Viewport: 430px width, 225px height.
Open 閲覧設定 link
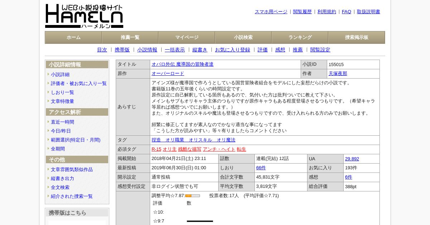coord(320,50)
